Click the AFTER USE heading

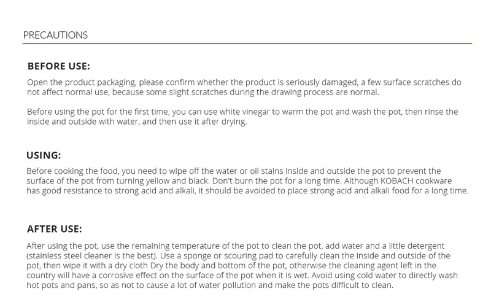54,229
